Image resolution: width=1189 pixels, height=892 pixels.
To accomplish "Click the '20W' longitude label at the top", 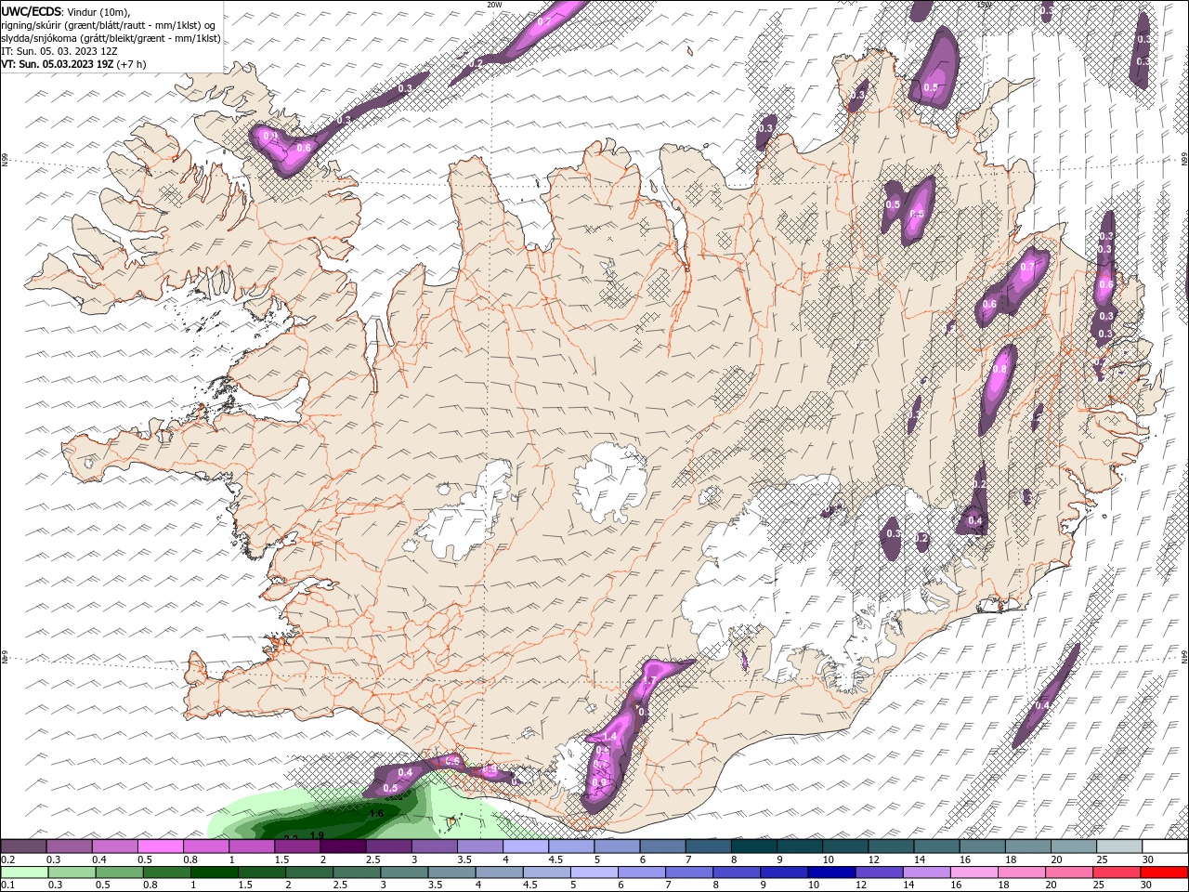I will [x=494, y=5].
